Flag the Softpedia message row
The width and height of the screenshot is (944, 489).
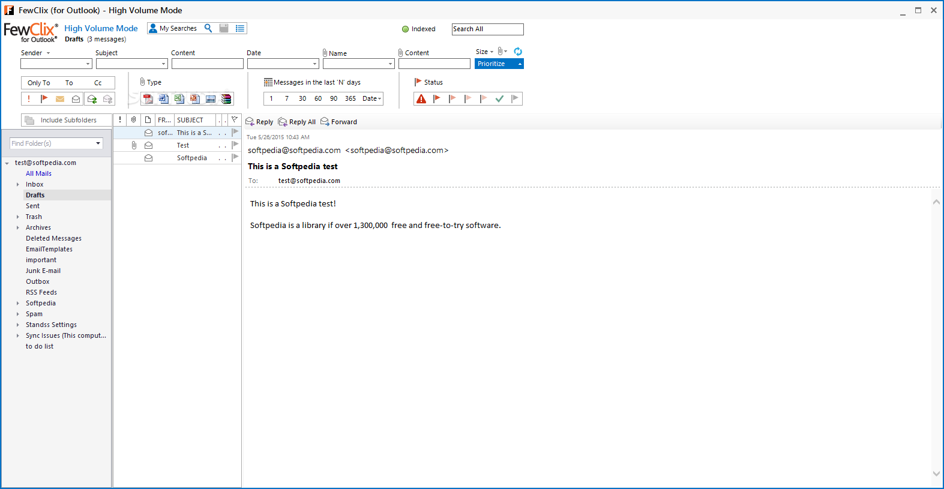pyautogui.click(x=235, y=158)
